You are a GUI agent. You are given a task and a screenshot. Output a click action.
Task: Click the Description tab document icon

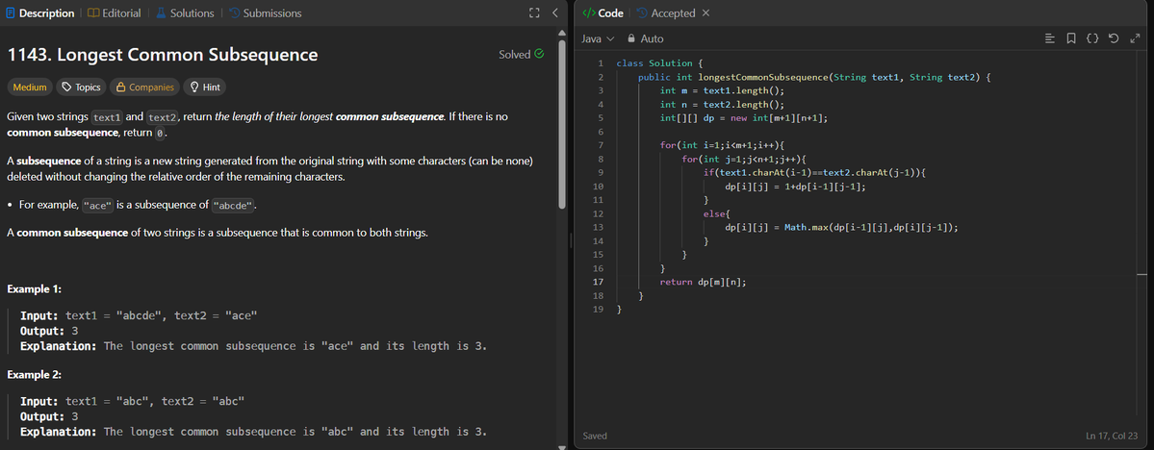click(x=11, y=13)
